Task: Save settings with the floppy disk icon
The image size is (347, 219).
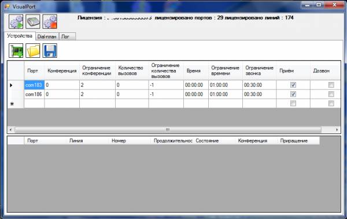Action: [x=50, y=50]
